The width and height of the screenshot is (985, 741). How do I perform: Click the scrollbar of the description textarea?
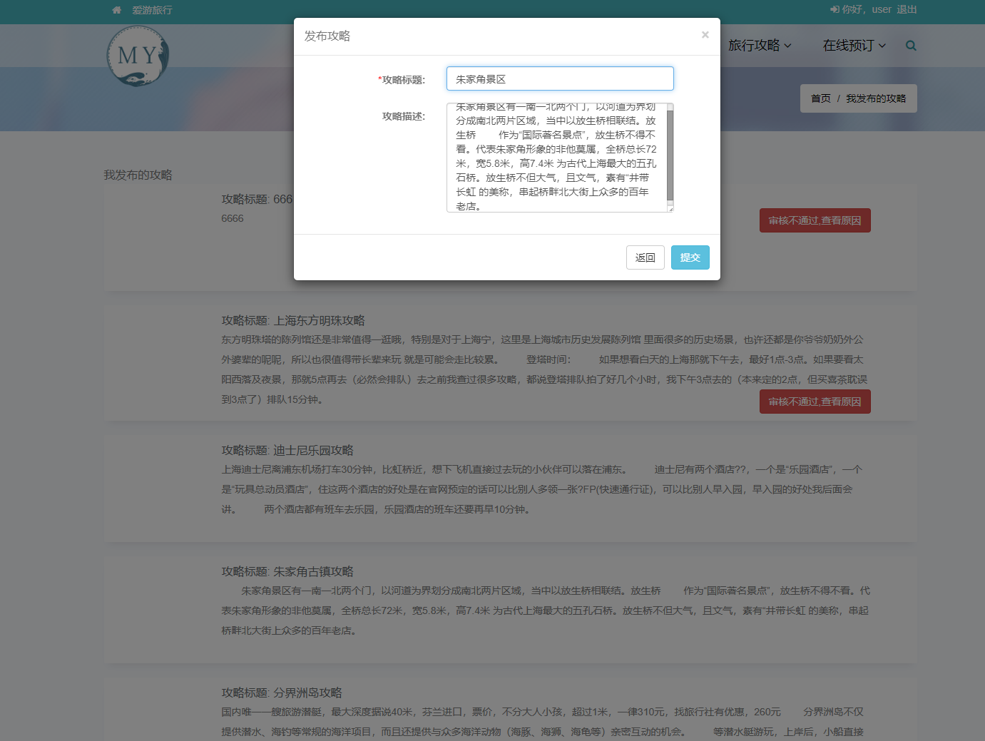coord(670,157)
